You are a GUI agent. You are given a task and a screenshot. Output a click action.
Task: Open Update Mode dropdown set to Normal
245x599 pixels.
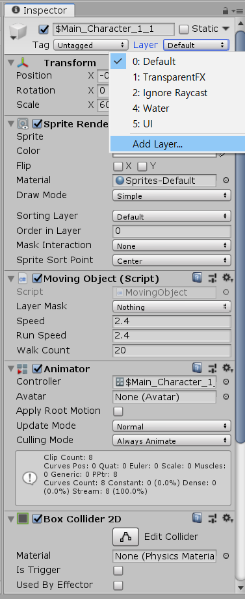pyautogui.click(x=172, y=426)
